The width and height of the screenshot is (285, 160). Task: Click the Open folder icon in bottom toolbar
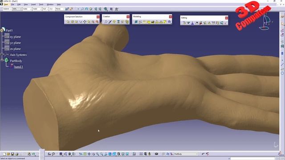point(8,154)
